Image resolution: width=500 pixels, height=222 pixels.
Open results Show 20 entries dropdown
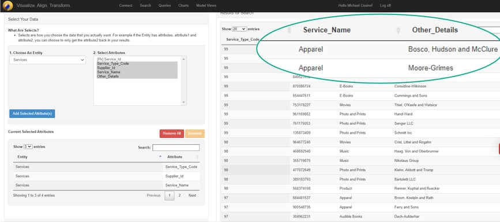239,29
